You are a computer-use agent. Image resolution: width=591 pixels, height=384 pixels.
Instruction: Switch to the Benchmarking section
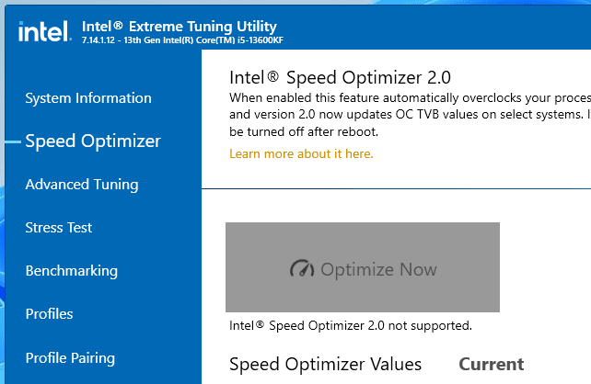tap(71, 271)
